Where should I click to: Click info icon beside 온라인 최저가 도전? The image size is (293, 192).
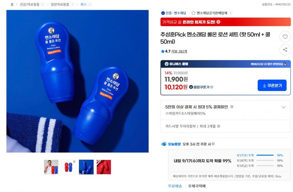click(x=218, y=22)
